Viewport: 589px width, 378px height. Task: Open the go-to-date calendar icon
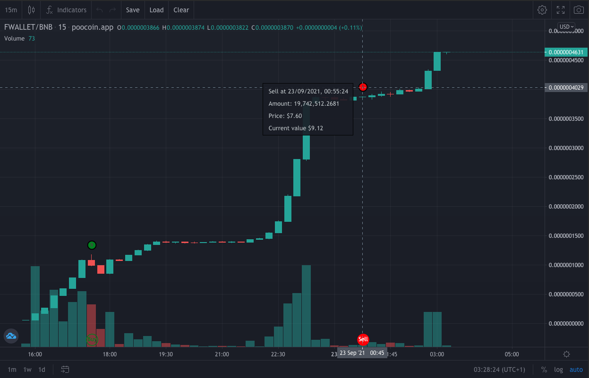pos(65,369)
